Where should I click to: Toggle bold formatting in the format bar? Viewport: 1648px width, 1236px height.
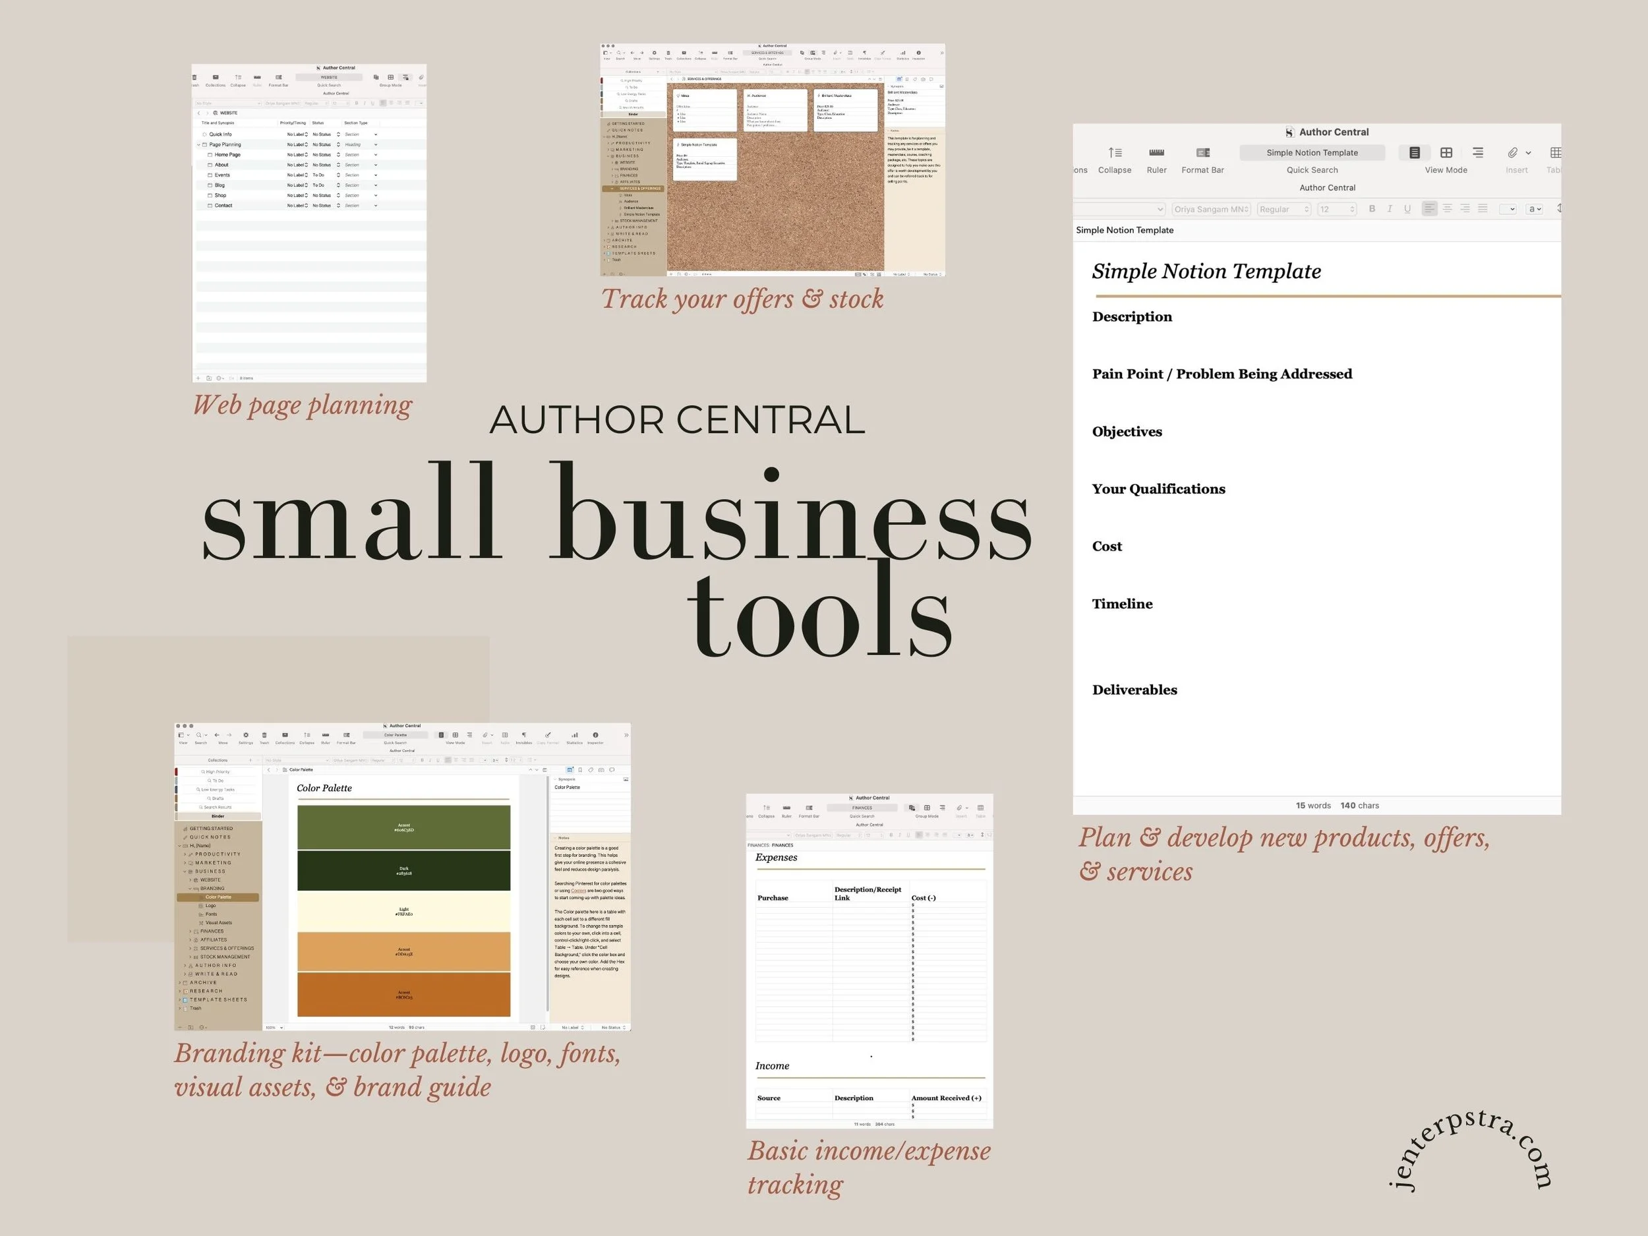click(1372, 208)
